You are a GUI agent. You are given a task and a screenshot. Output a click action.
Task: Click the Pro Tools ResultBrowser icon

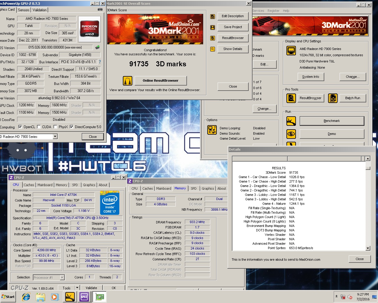[x=291, y=98]
